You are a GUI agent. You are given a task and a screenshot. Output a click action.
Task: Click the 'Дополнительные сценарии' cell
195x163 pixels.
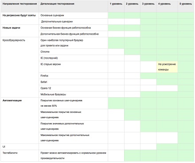coord(73,22)
